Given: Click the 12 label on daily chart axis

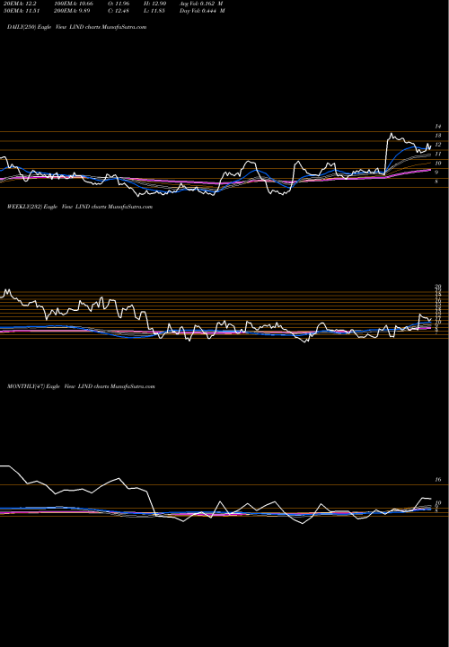Looking at the screenshot, I should (x=438, y=145).
